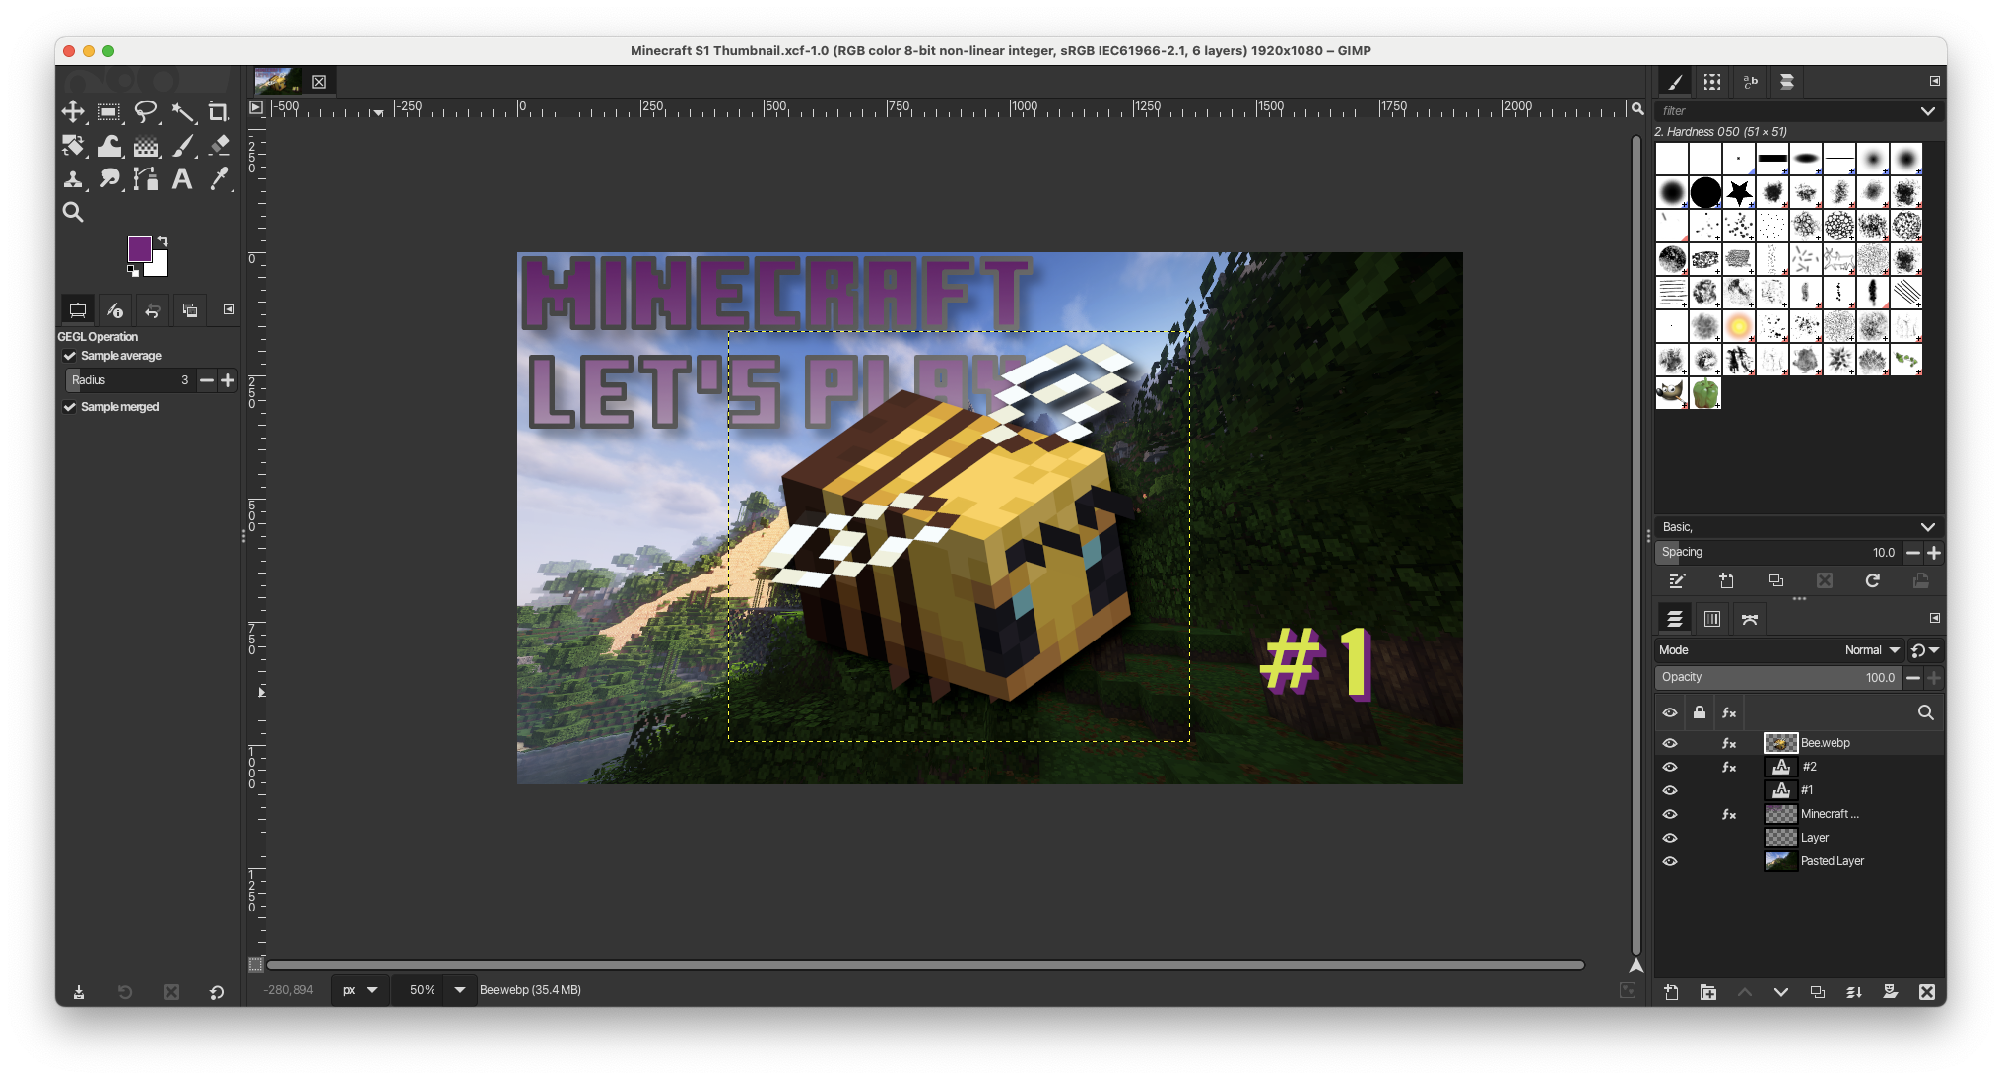
Task: Switch to the Undo History tab
Action: [152, 310]
